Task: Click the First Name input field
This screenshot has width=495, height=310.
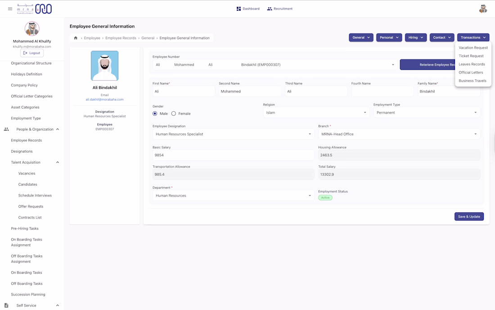Action: (x=184, y=91)
